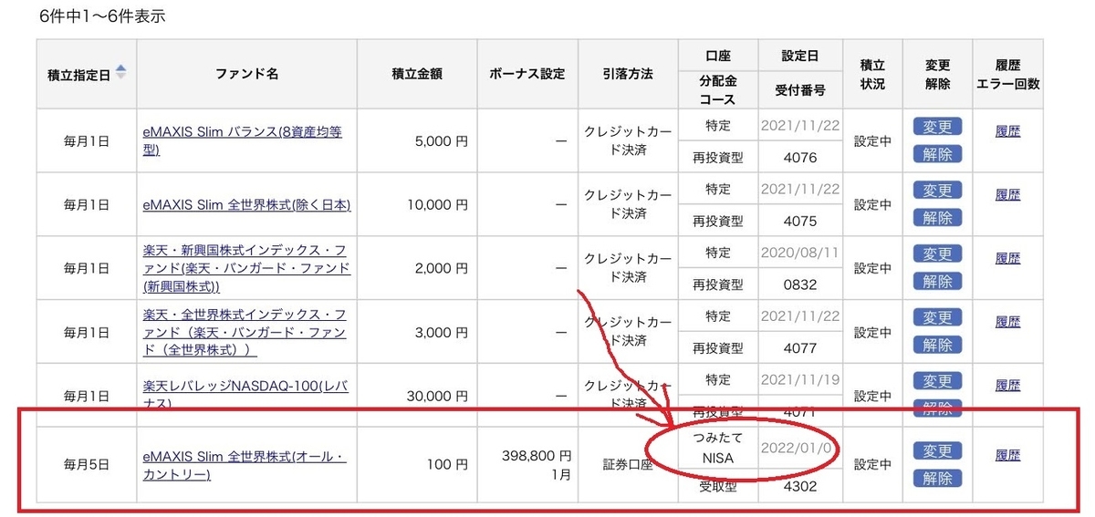This screenshot has height=517, width=1095.
Task: View 履歴 for 全世界株式(除く日本) row
Action: [1007, 195]
